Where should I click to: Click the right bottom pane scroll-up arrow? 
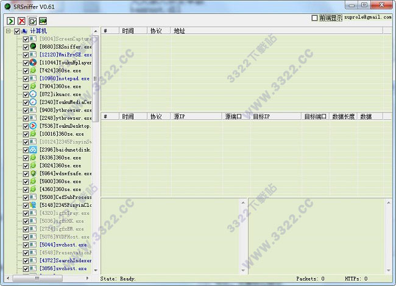click(389, 203)
